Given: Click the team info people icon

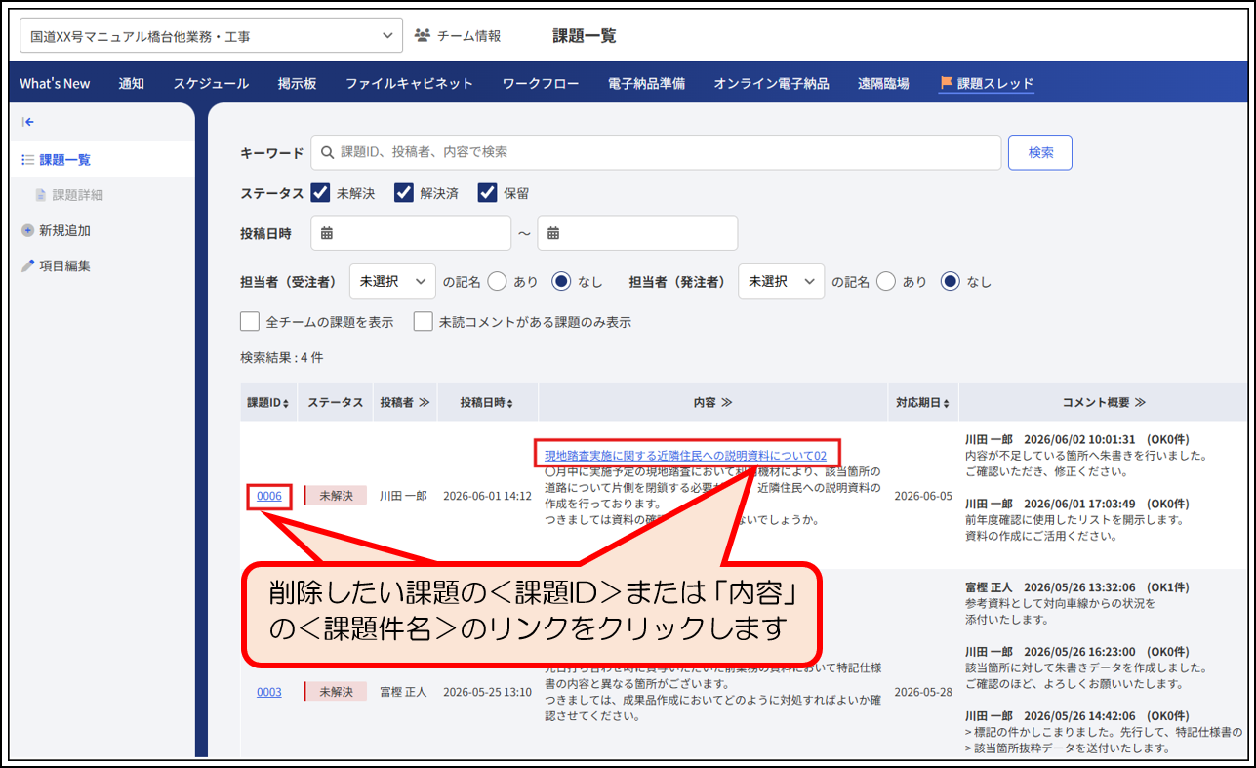Looking at the screenshot, I should 422,35.
